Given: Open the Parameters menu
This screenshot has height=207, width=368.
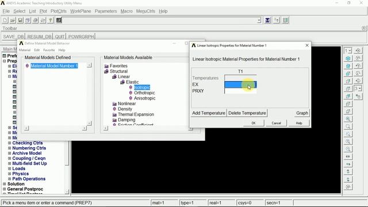Looking at the screenshot, I should click(x=106, y=11).
